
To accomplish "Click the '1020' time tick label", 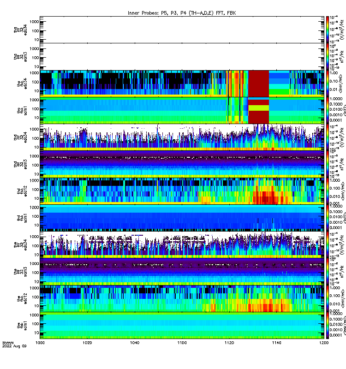I will click(87, 343).
